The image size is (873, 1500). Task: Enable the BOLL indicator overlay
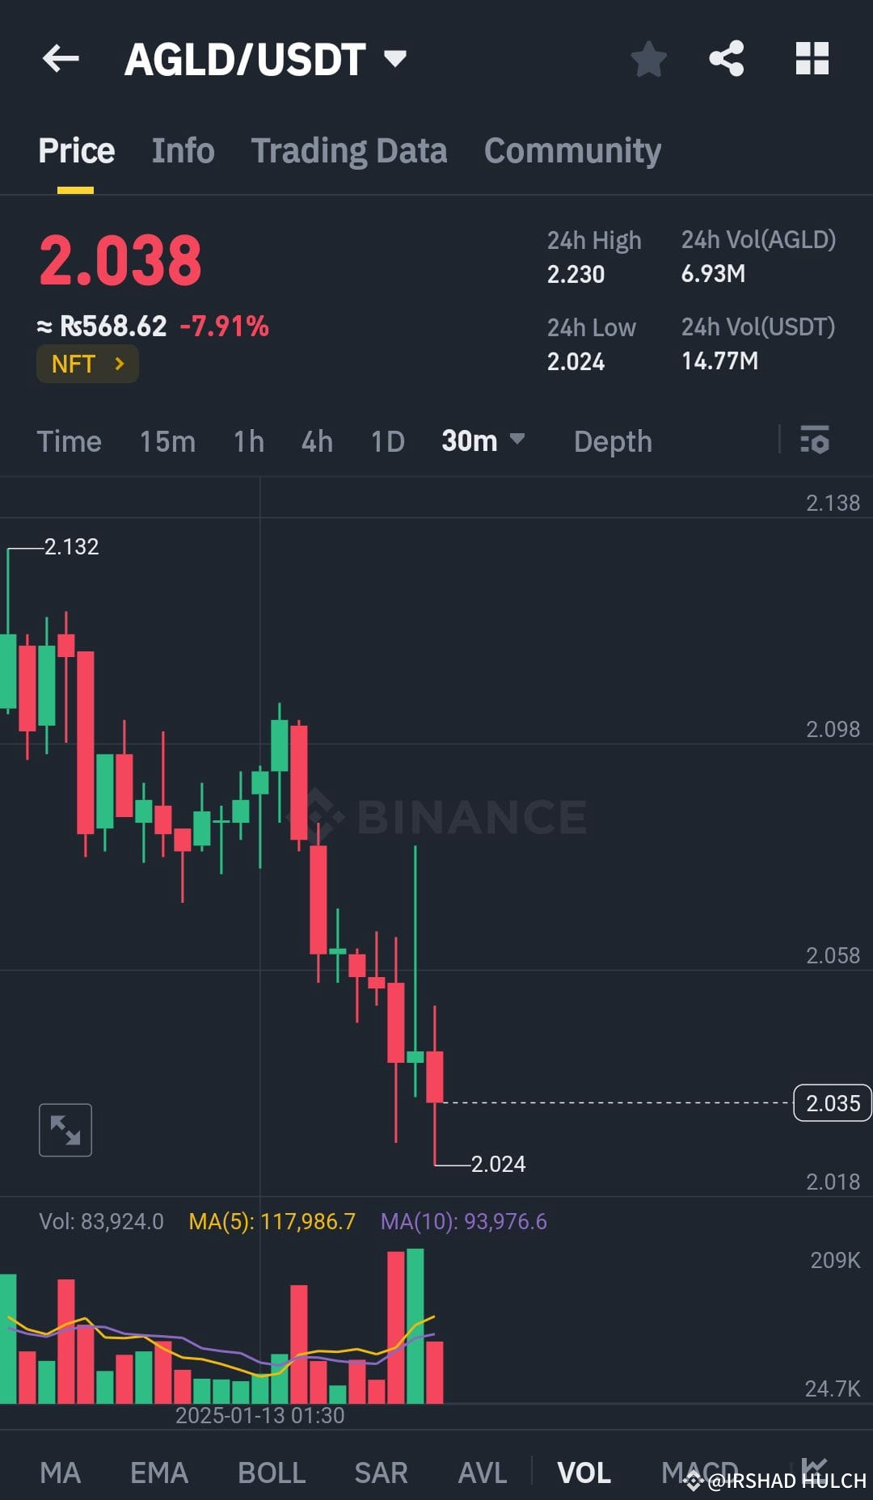coord(272,1473)
